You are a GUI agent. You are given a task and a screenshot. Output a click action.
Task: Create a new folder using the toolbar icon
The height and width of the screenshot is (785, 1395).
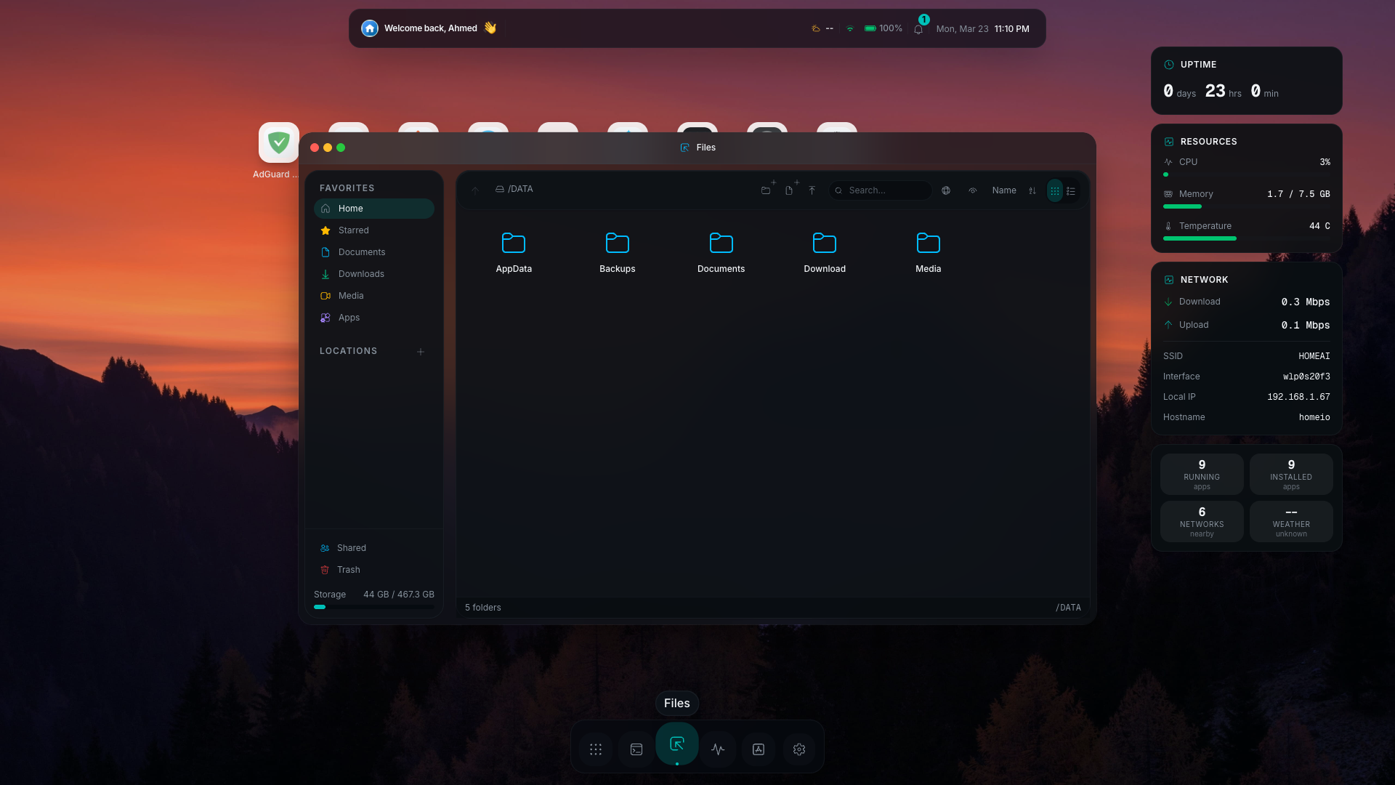tap(767, 190)
